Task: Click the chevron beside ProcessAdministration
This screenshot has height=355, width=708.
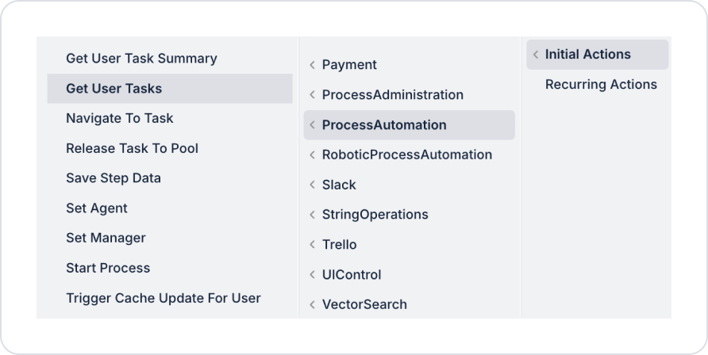Action: [x=313, y=95]
